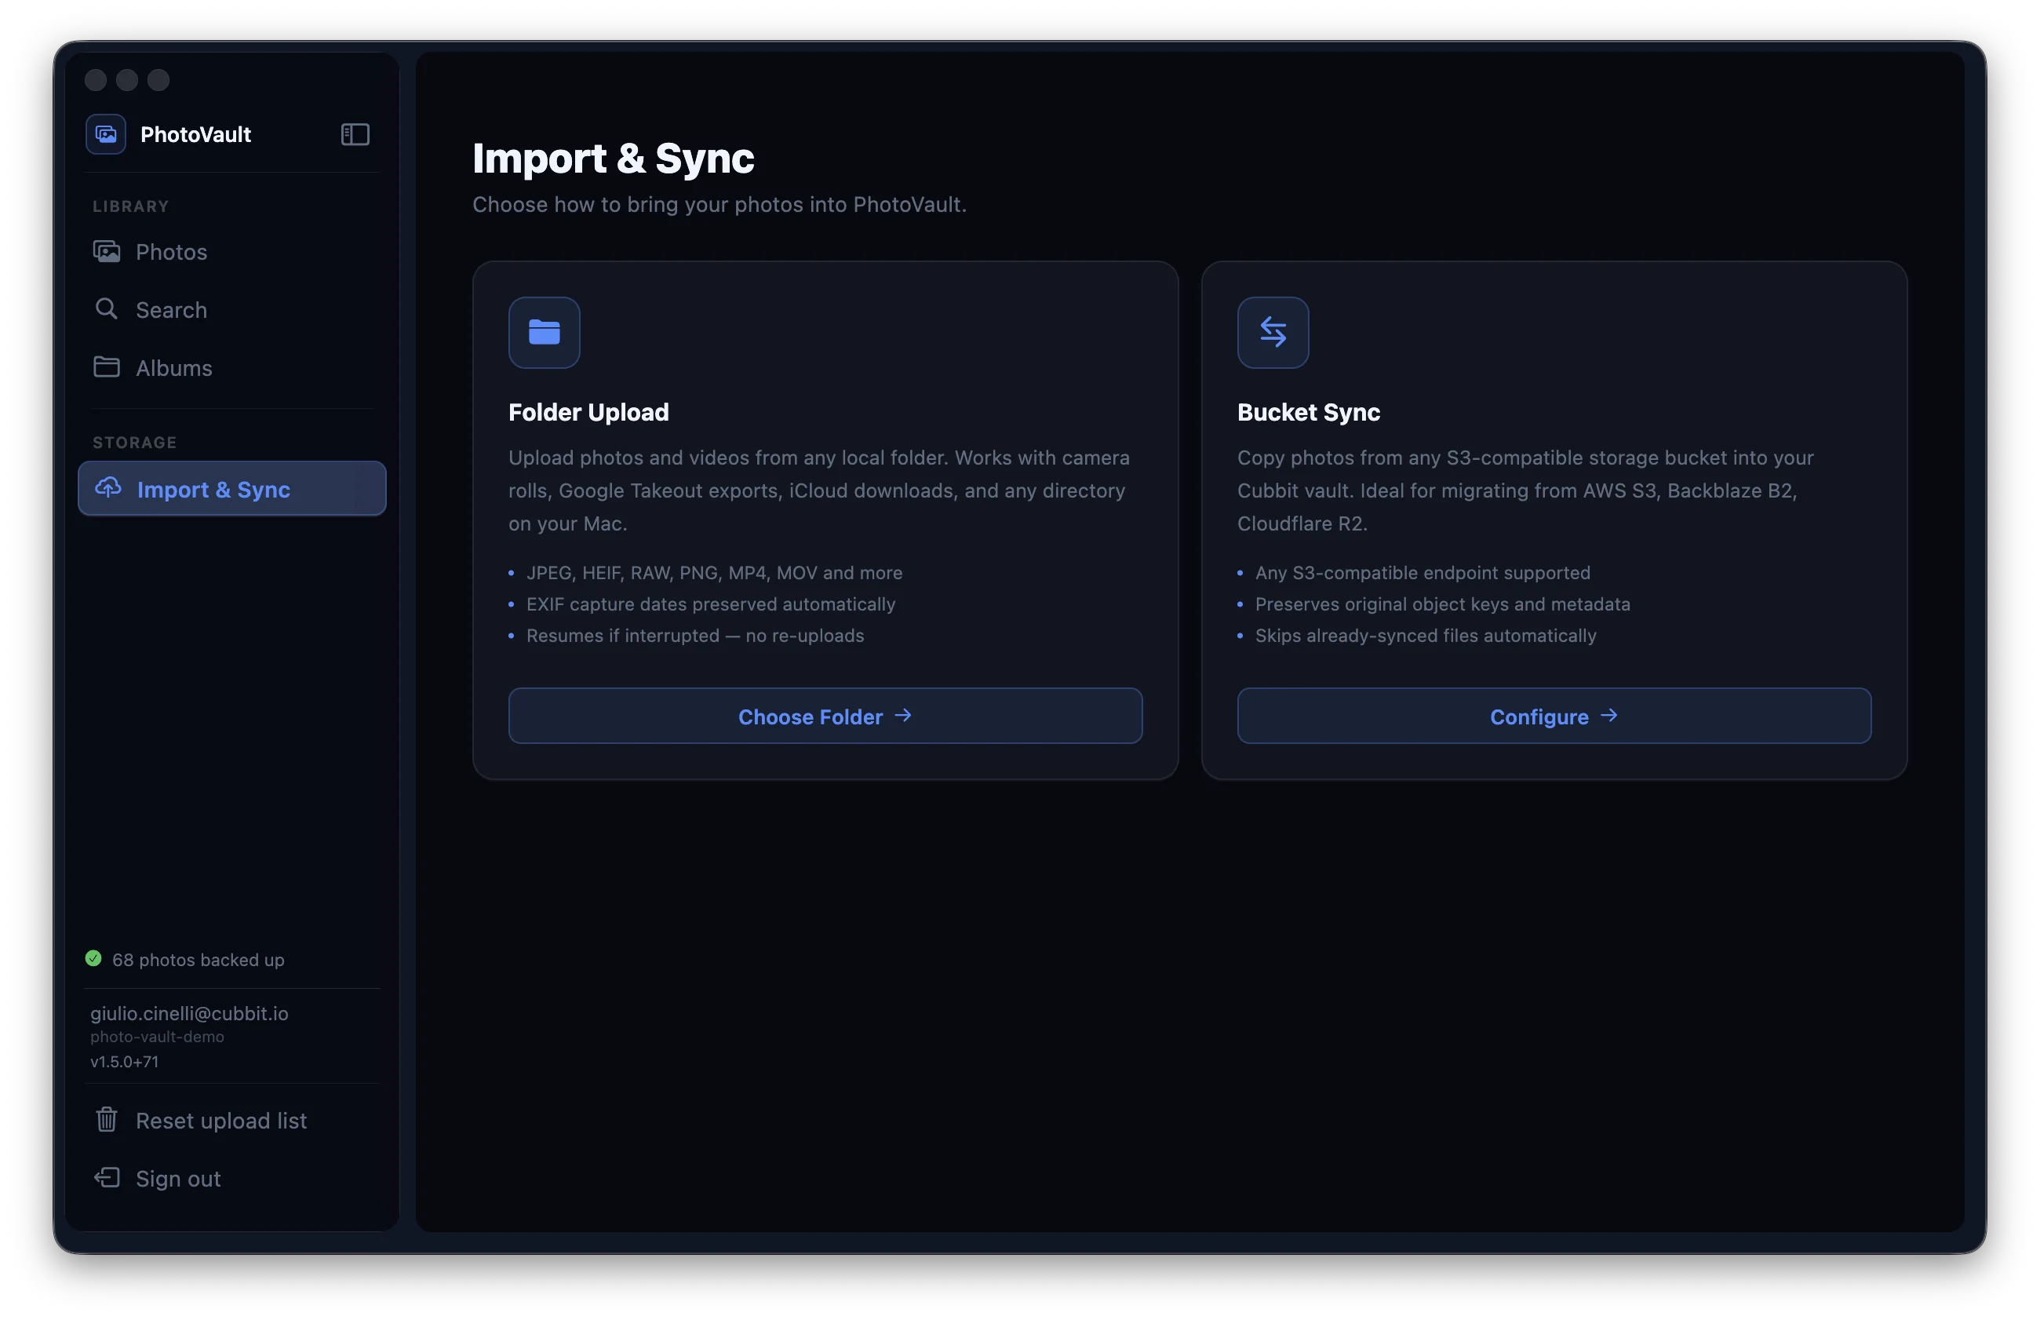Click the Choose Folder button

[x=825, y=716]
